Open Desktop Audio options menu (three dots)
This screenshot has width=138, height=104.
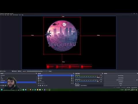coord(101,77)
